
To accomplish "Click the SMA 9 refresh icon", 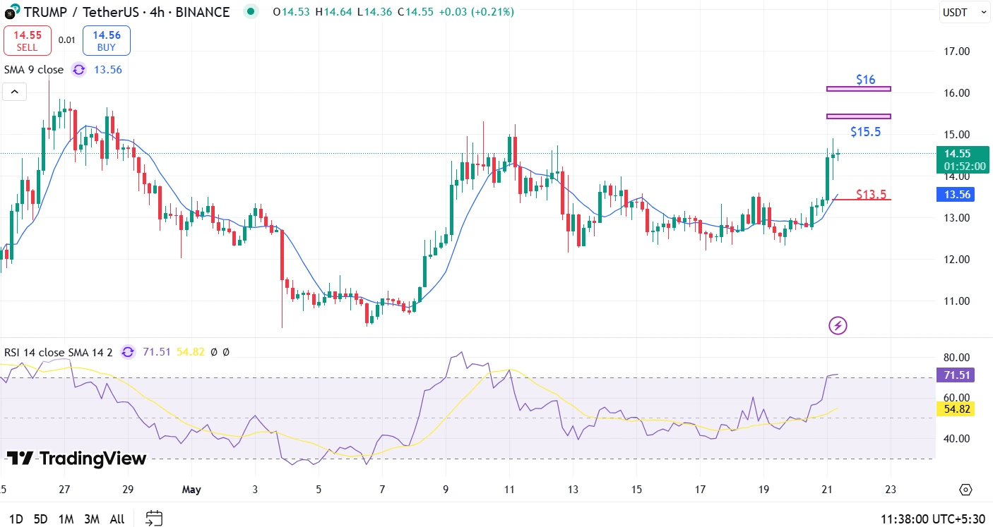I will 79,70.
